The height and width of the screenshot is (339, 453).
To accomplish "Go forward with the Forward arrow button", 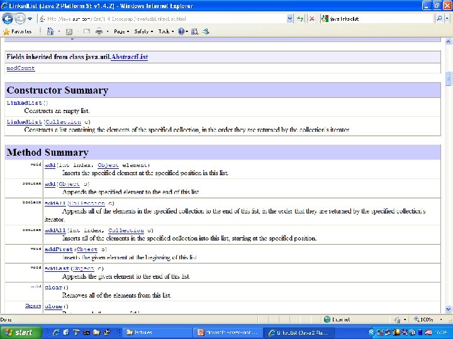I will 20,19.
